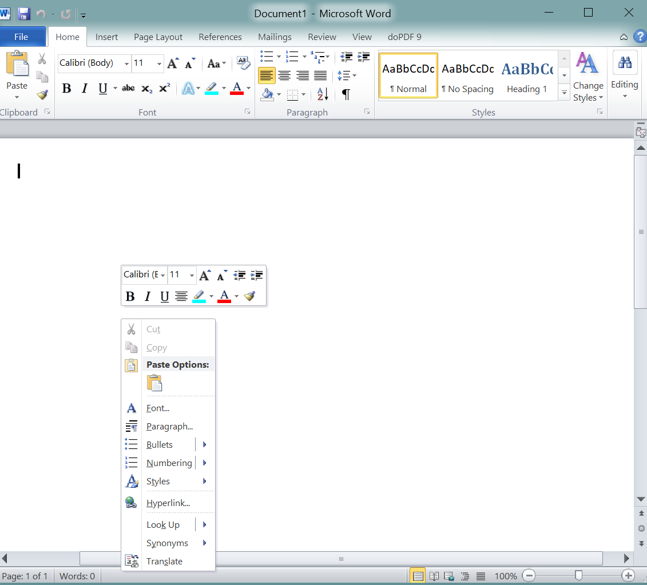Open the File tab
This screenshot has height=585, width=647.
click(22, 37)
